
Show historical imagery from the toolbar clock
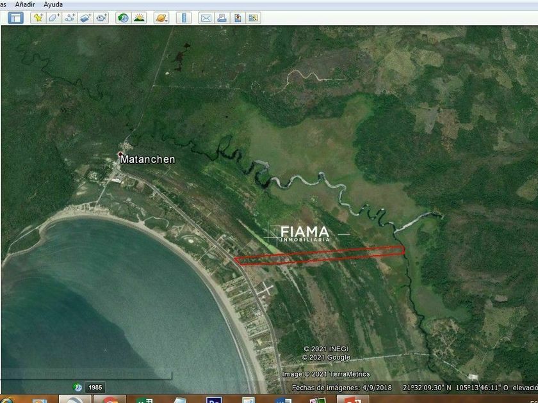[x=123, y=18]
